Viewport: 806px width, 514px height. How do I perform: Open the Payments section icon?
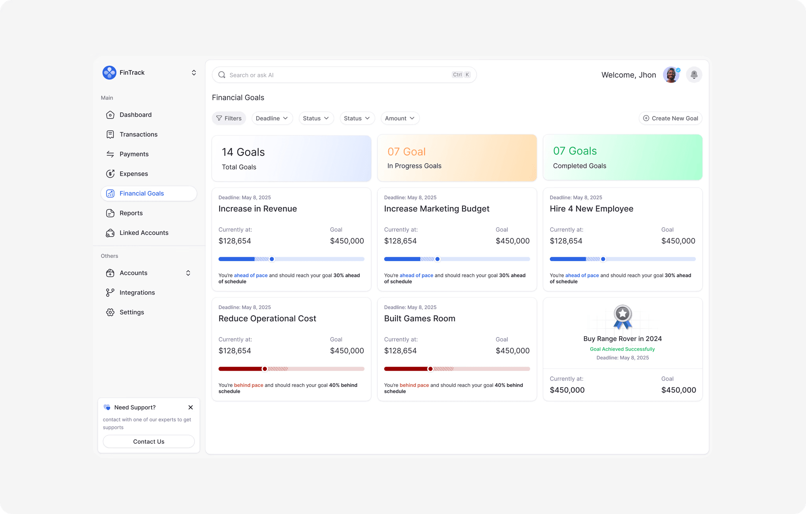pyautogui.click(x=110, y=154)
